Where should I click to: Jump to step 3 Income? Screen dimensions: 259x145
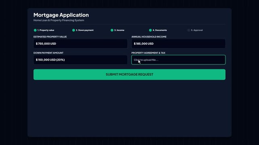(x=118, y=30)
